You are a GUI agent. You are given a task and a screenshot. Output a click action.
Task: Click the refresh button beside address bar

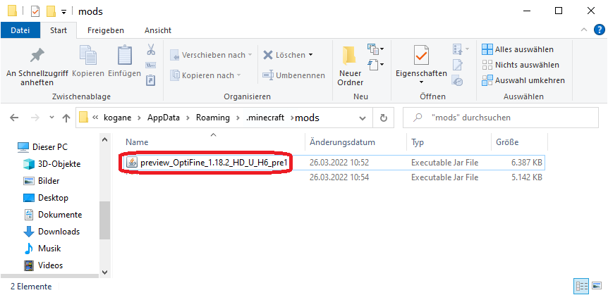(x=384, y=118)
